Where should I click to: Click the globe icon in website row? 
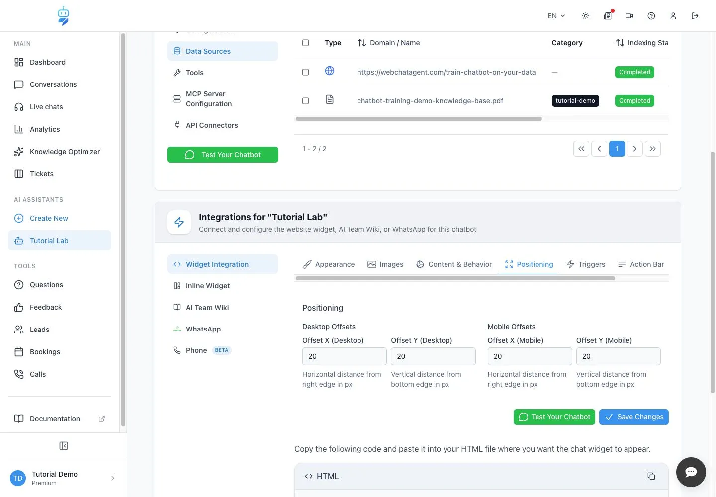pyautogui.click(x=330, y=71)
